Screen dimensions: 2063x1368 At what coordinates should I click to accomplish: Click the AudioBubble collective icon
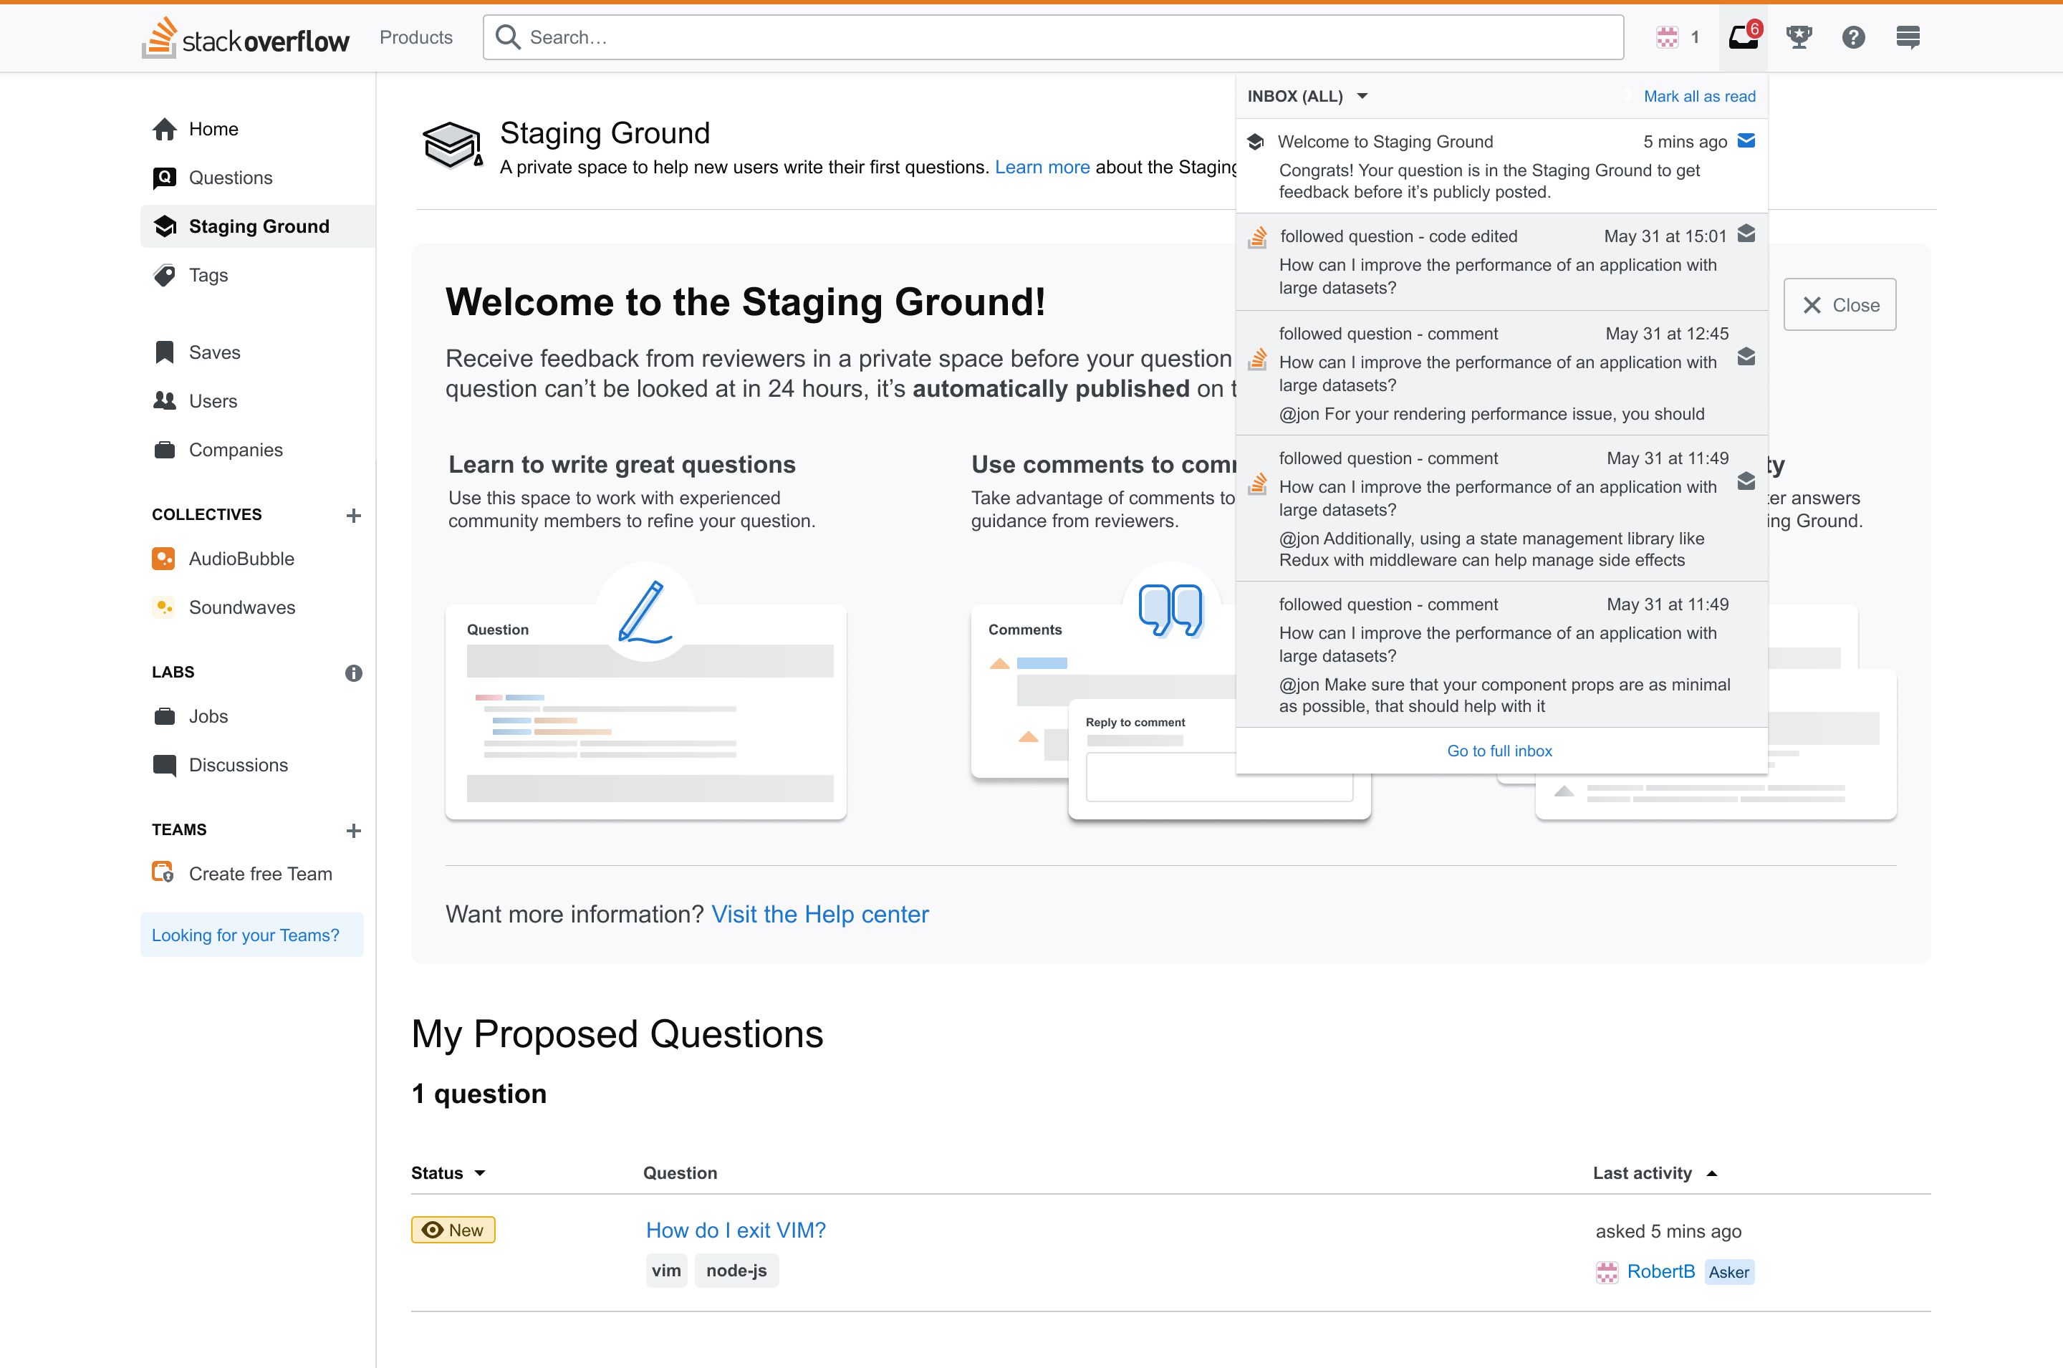(x=163, y=559)
